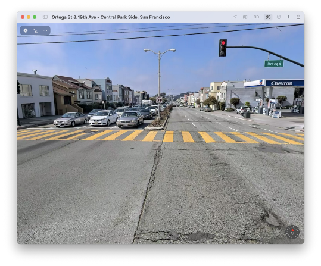
Task: Click the red traffic light
Action: [223, 48]
